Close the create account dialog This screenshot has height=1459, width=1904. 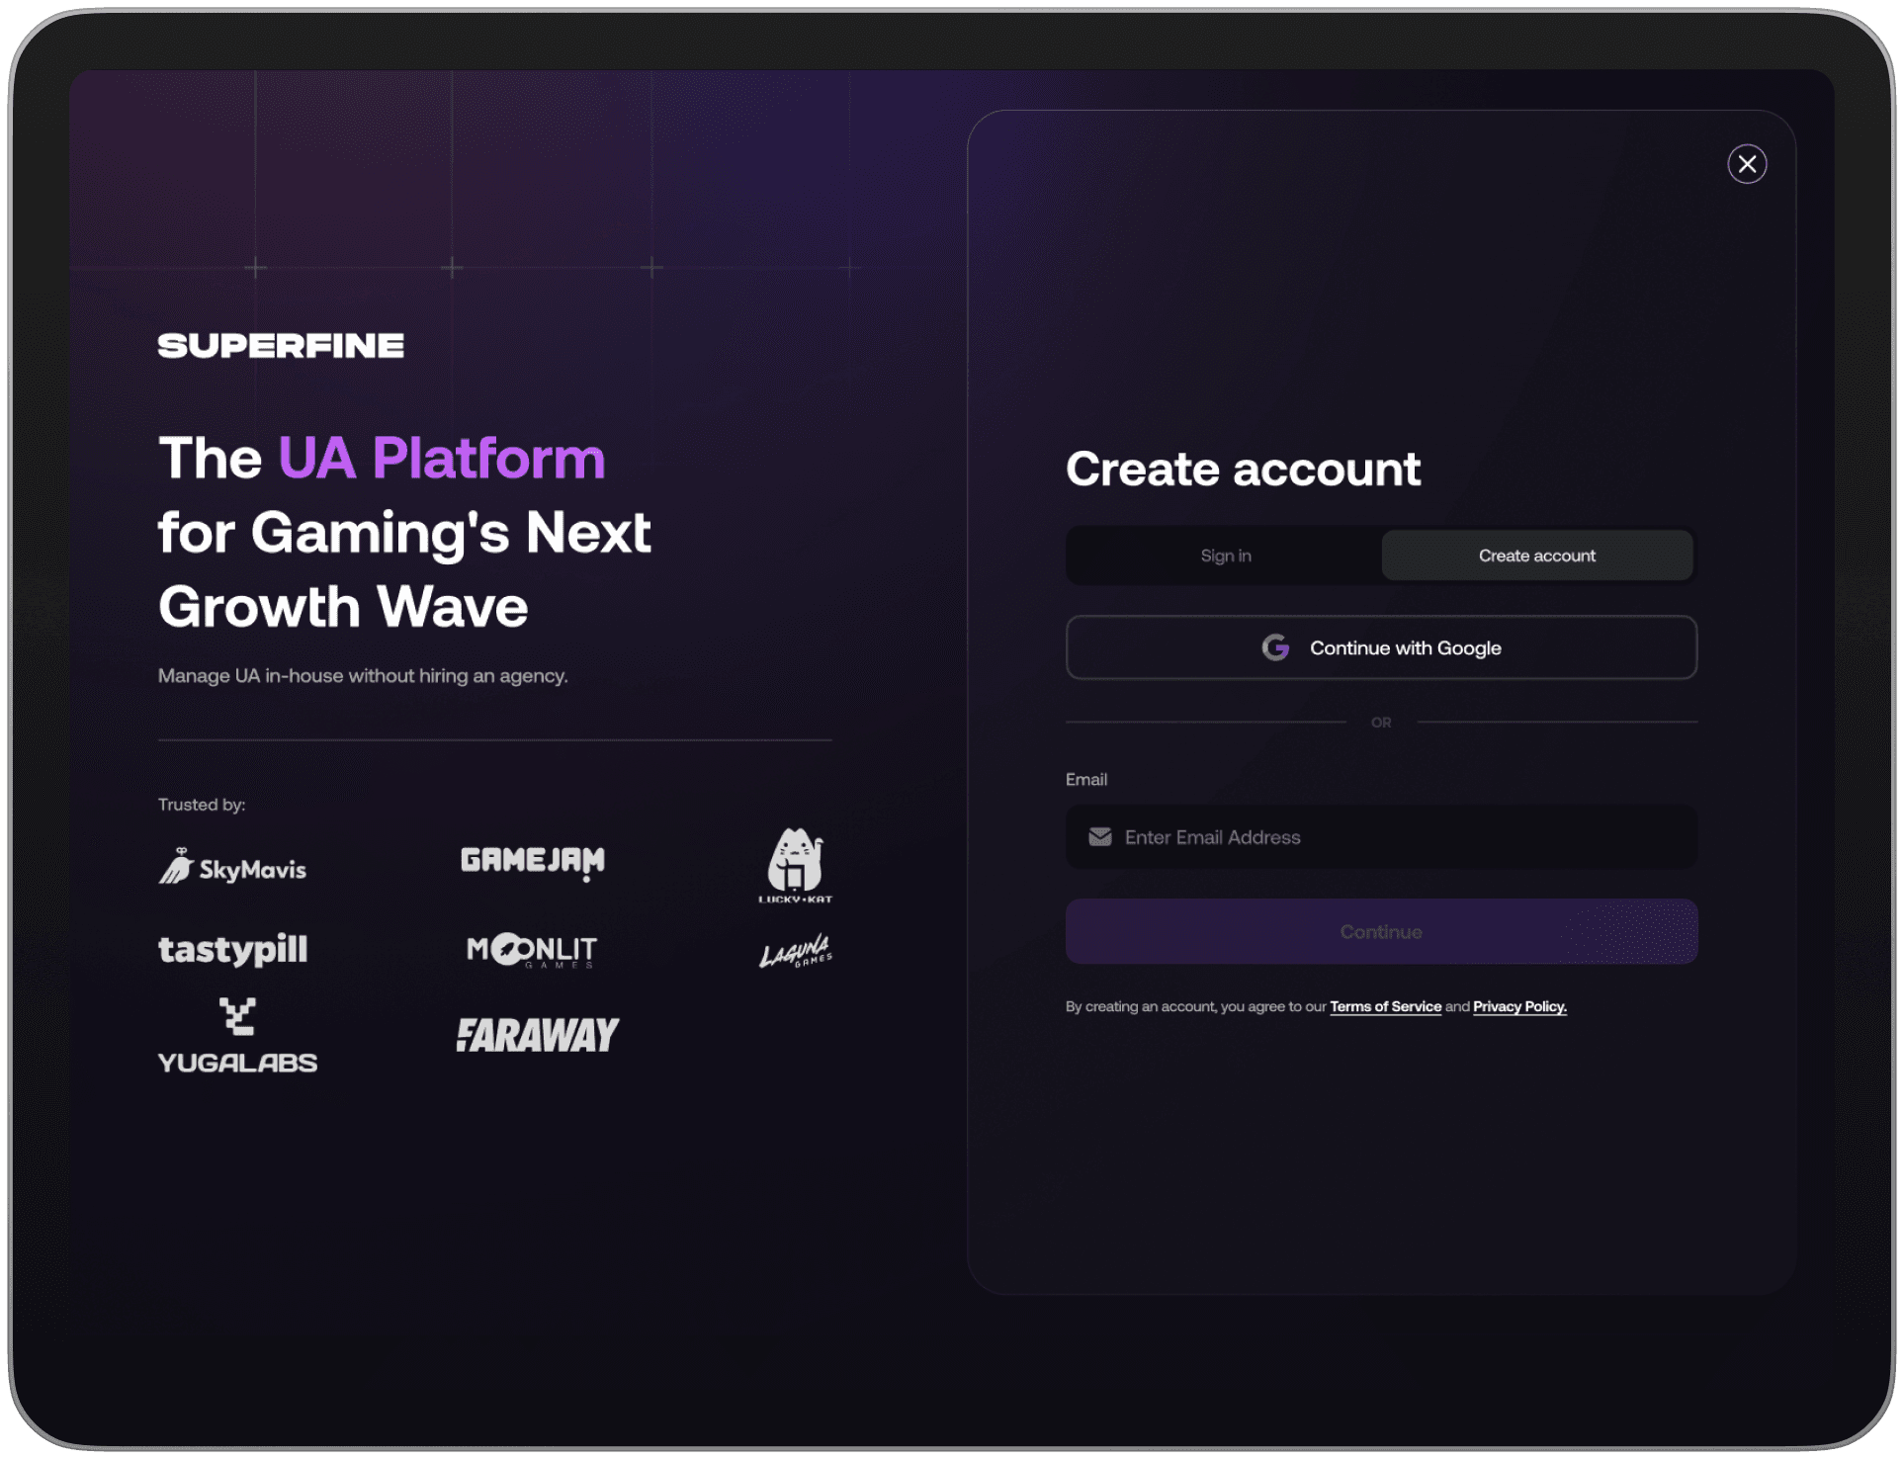1747,164
